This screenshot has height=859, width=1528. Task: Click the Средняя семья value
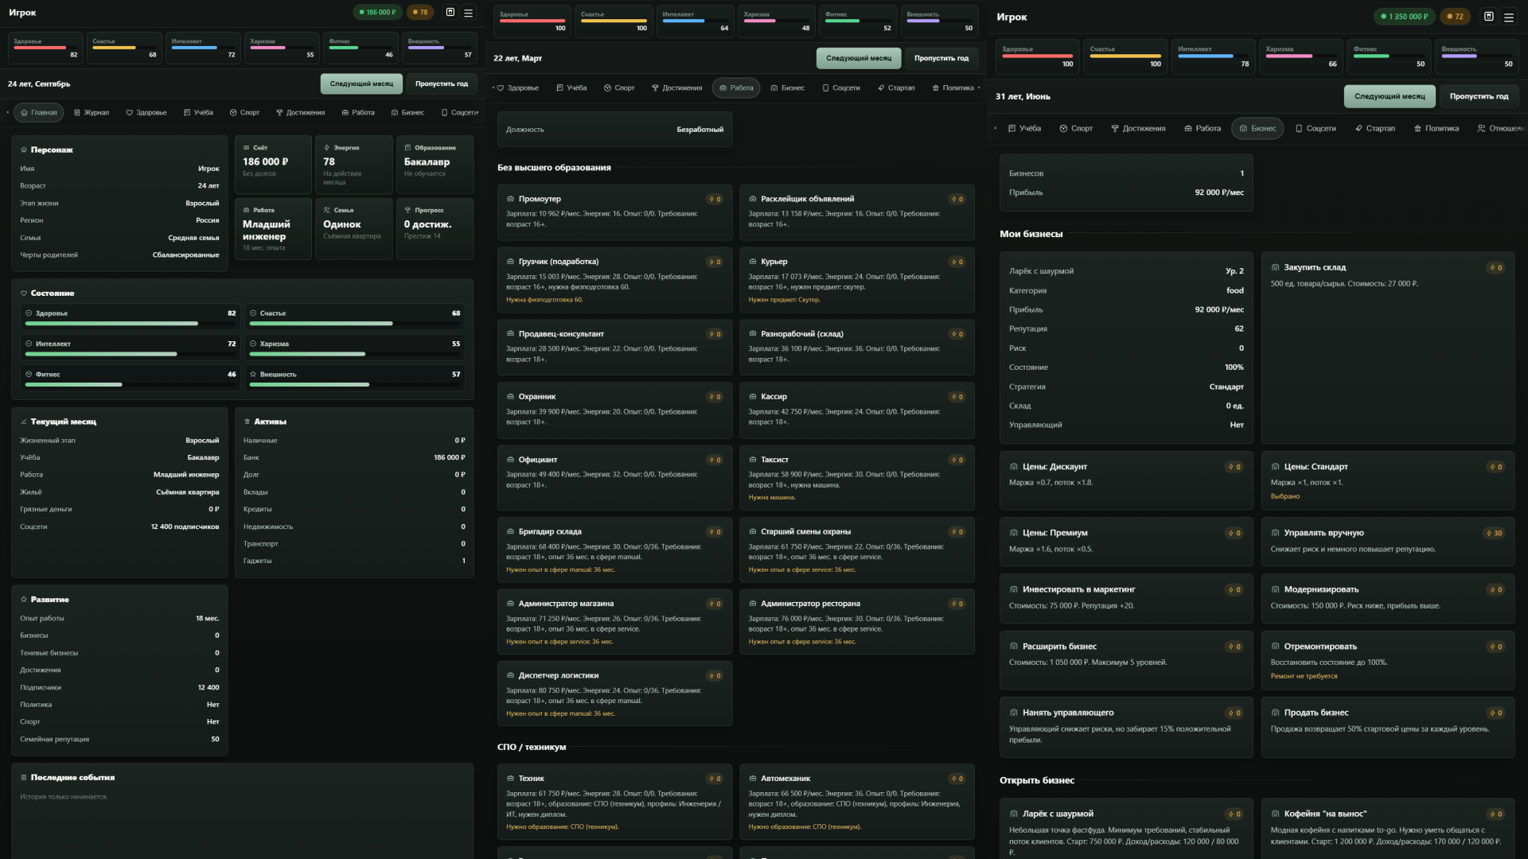click(x=193, y=238)
